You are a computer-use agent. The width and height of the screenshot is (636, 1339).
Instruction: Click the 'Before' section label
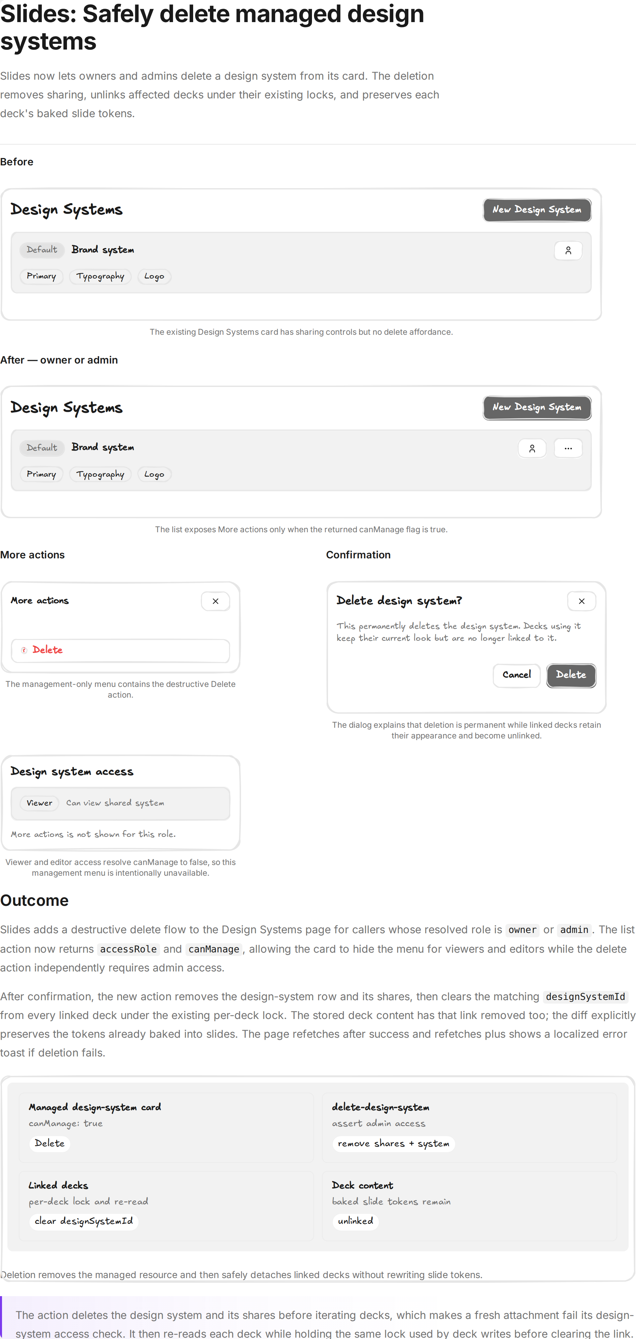tap(17, 162)
